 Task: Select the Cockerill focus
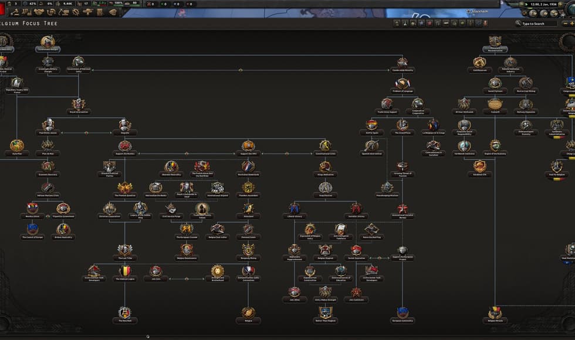tap(495, 106)
